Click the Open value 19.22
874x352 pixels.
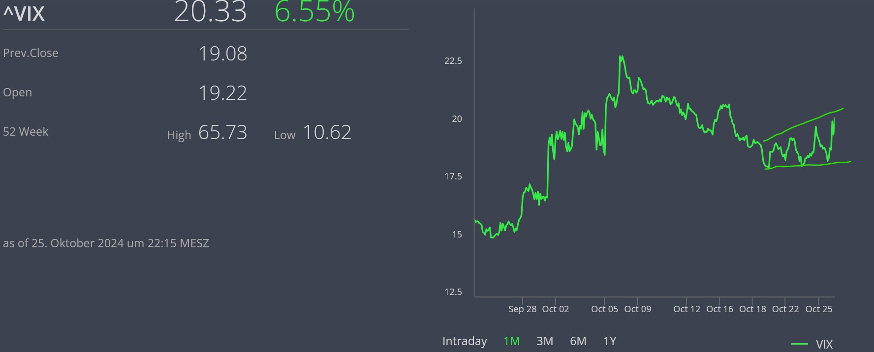222,93
